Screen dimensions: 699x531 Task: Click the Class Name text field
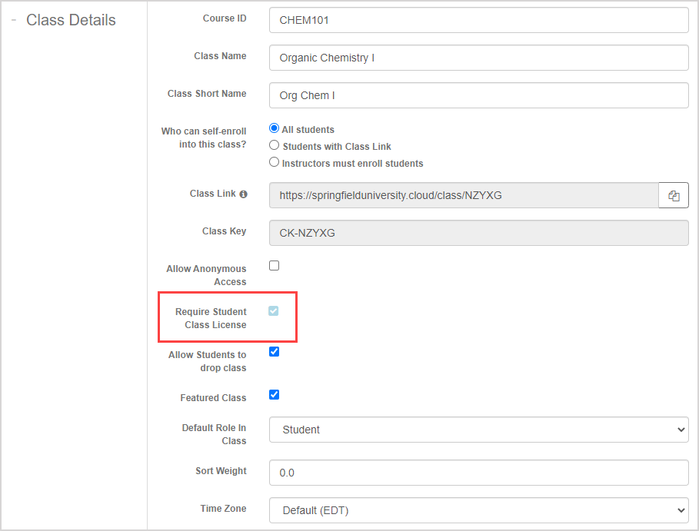pyautogui.click(x=478, y=58)
